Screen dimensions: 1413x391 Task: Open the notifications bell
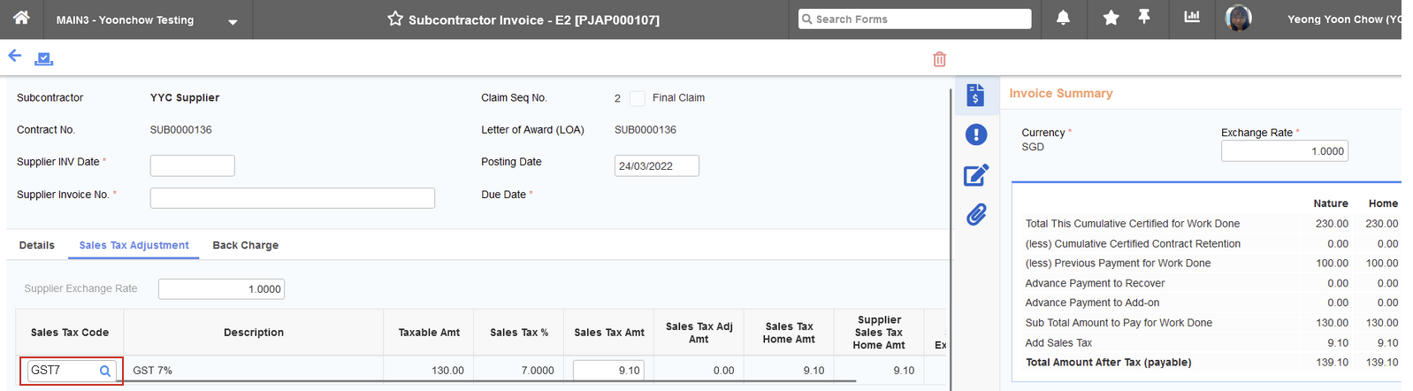1063,19
